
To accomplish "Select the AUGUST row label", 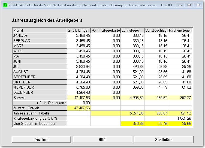I will (x=40, y=72).
